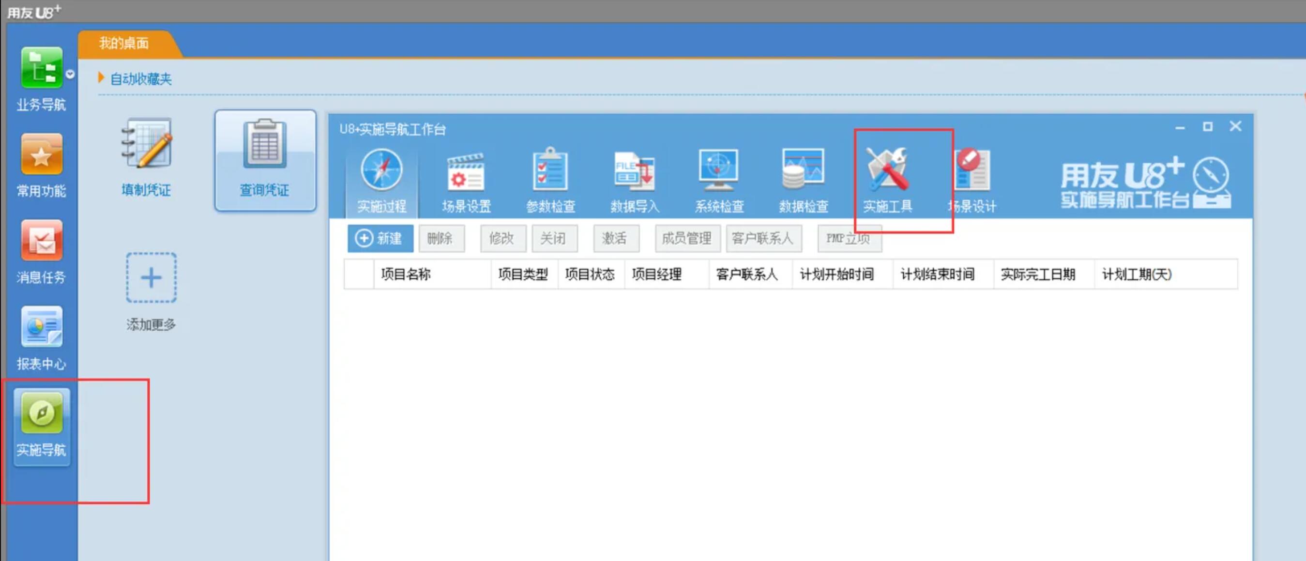Open 查询凭证 clipboard shortcut
This screenshot has height=561, width=1306.
[265, 160]
